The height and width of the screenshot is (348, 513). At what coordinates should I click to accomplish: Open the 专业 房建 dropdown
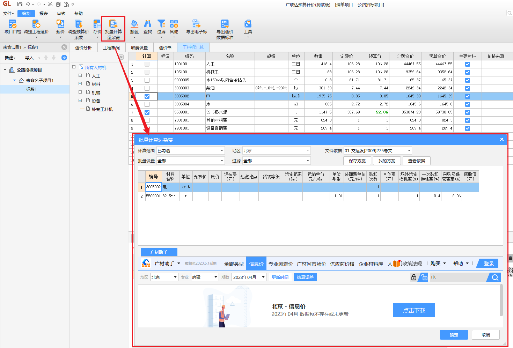coord(205,277)
